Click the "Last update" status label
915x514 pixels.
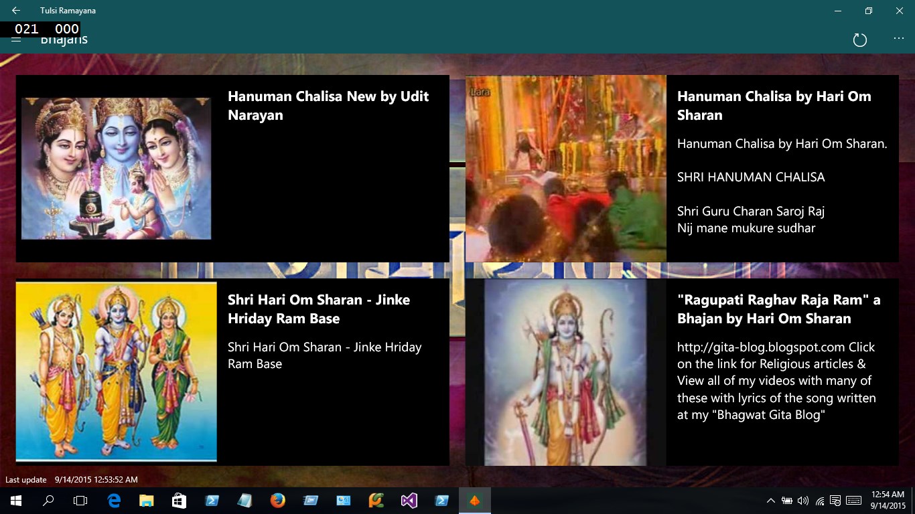26,480
